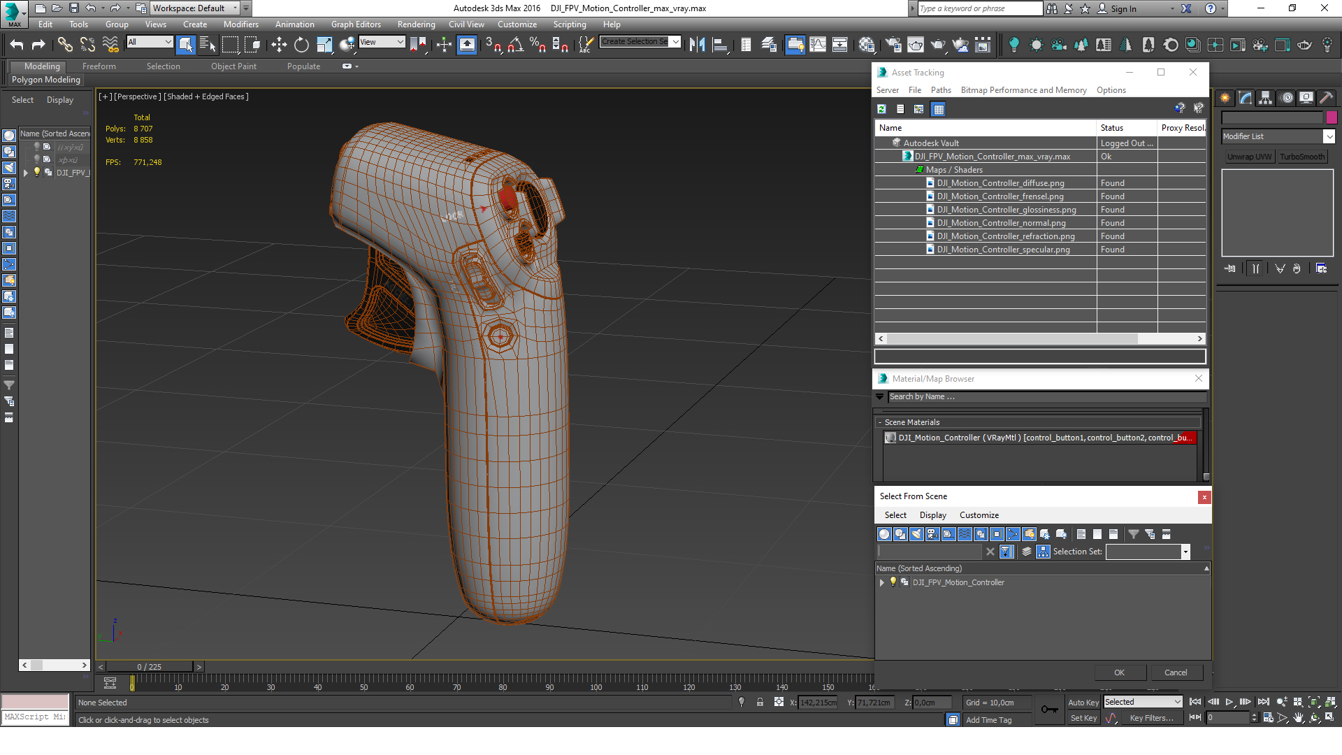Click the Bind to Space Warp tool
The height and width of the screenshot is (755, 1342).
(110, 45)
